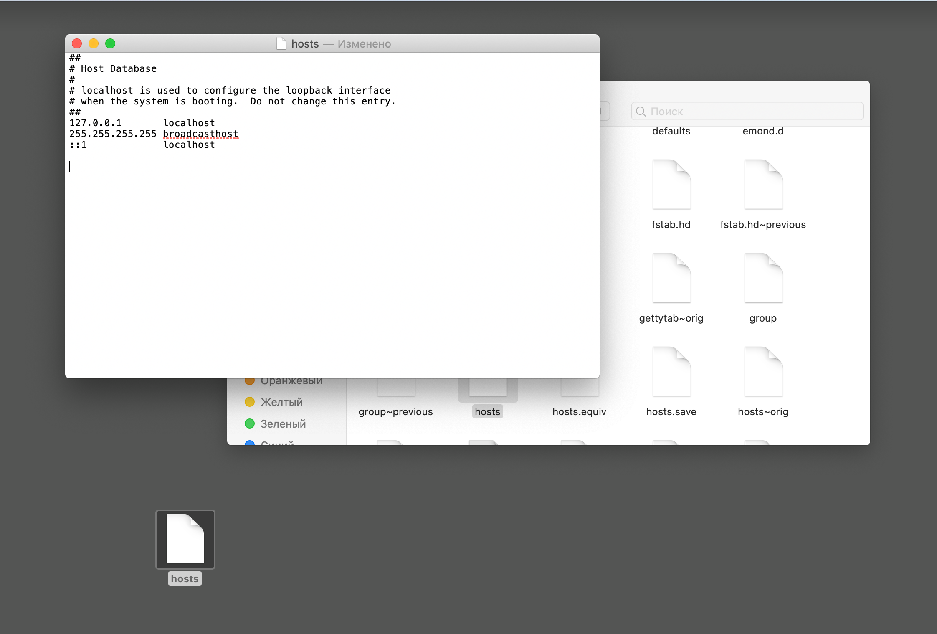Viewport: 937px width, 634px height.
Task: Select the Желтый yellow tag
Action: click(x=281, y=402)
